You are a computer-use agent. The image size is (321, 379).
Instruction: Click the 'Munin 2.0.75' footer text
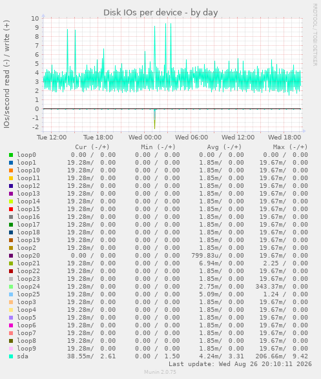point(160,372)
